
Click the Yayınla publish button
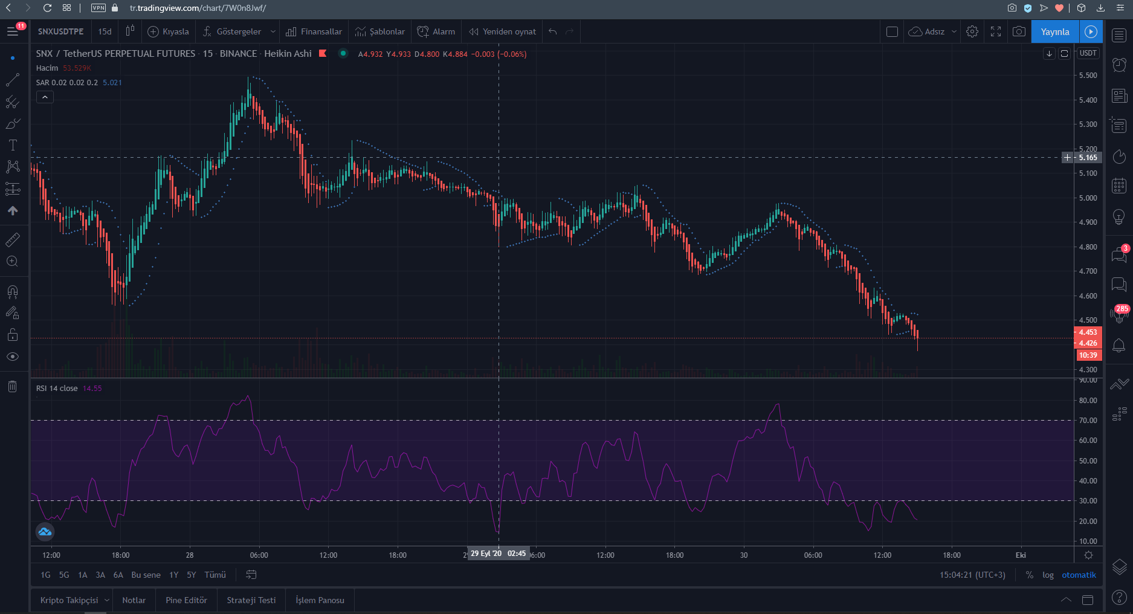(1054, 31)
